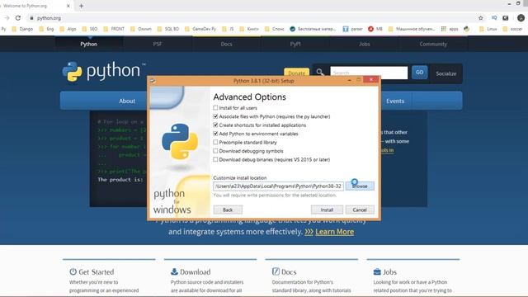The width and height of the screenshot is (528, 297).
Task: Bookmark this page with the star icon
Action: (x=481, y=18)
